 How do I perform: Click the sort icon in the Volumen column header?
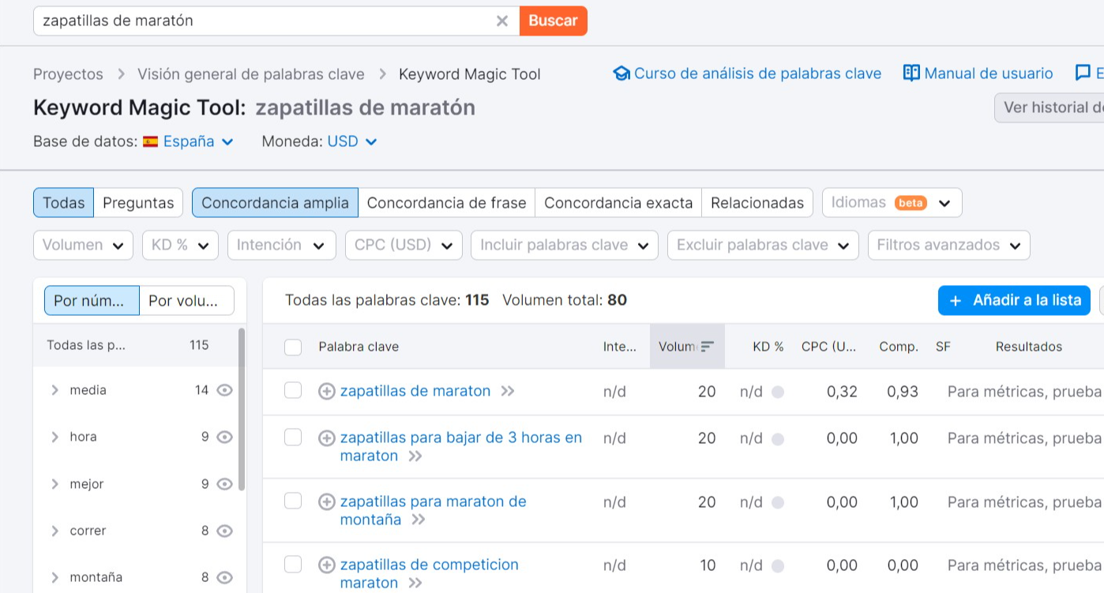pos(707,347)
